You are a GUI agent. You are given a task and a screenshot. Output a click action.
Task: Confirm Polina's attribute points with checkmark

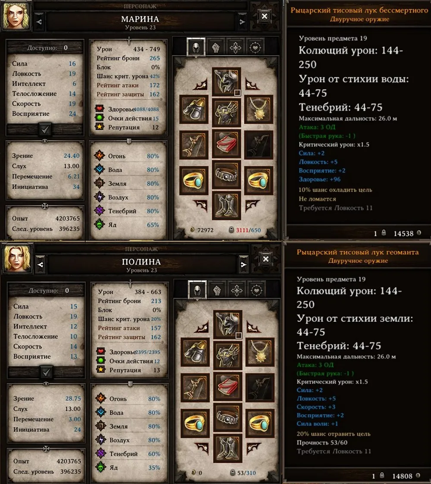[x=46, y=372]
